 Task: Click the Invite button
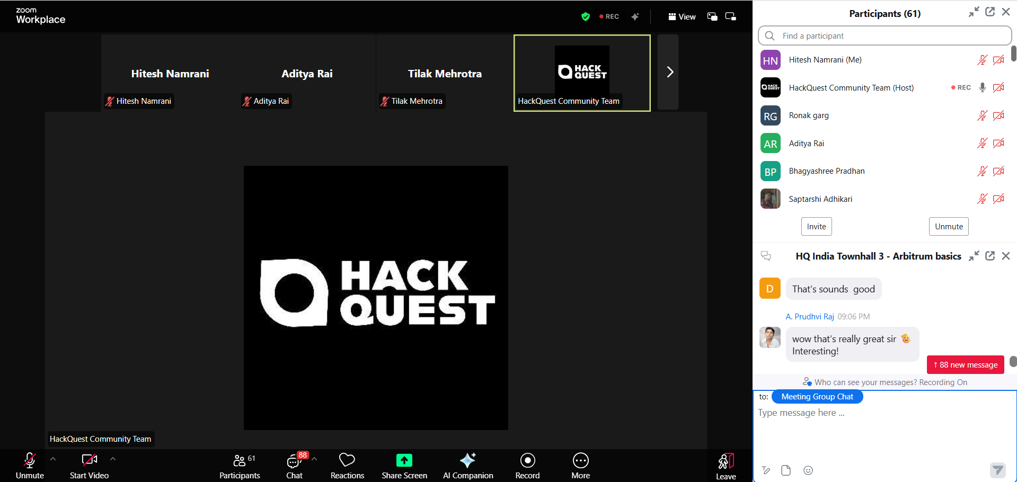(x=817, y=226)
